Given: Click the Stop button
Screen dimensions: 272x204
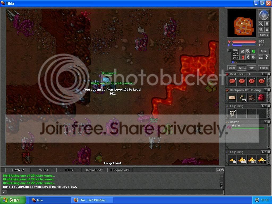Looking at the screenshot, I should [264, 51].
